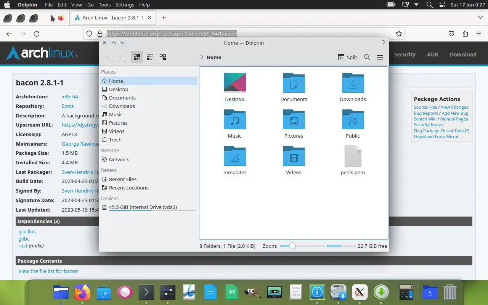Select Desktop in the Places sidebar
The height and width of the screenshot is (305, 488).
pyautogui.click(x=149, y=89)
